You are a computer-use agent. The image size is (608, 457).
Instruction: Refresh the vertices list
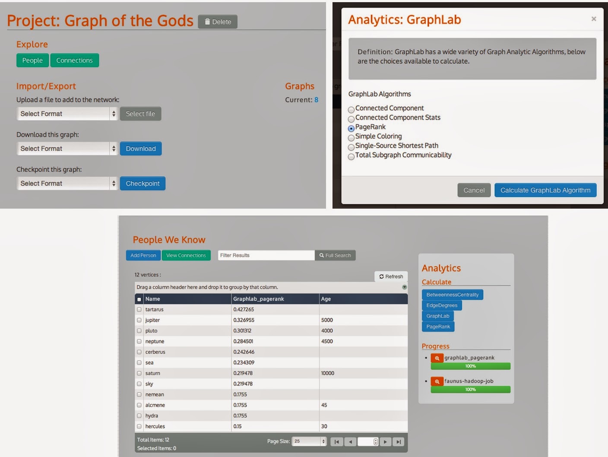click(391, 276)
